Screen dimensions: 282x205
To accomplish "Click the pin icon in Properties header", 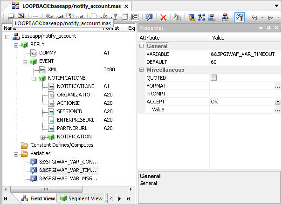I will coord(268,28).
